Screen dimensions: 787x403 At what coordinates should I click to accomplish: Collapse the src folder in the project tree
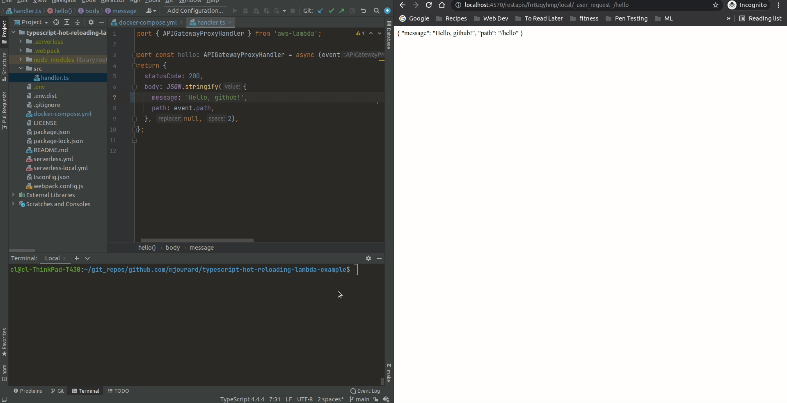tap(21, 68)
